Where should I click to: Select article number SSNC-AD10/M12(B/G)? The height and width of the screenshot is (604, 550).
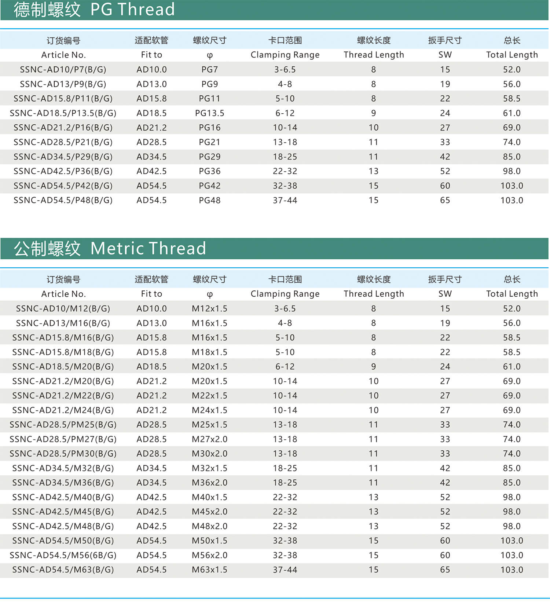pyautogui.click(x=63, y=309)
